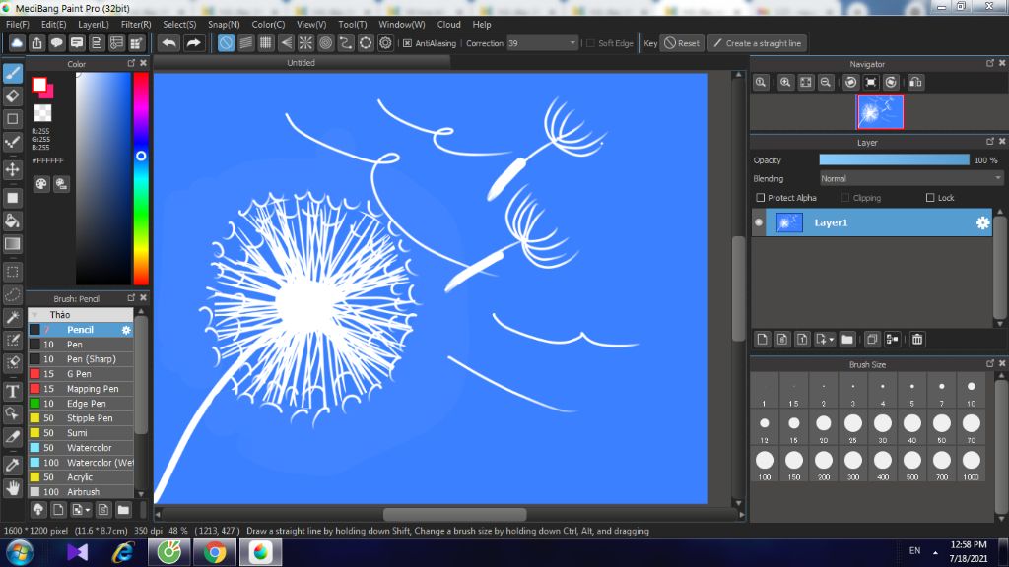
Task: Click the snap settings gear icon
Action: point(385,43)
